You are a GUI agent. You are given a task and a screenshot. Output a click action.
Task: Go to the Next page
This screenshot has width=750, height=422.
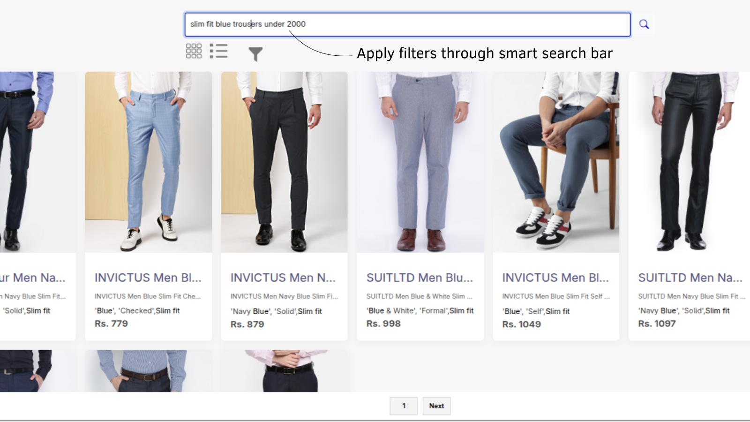[436, 406]
